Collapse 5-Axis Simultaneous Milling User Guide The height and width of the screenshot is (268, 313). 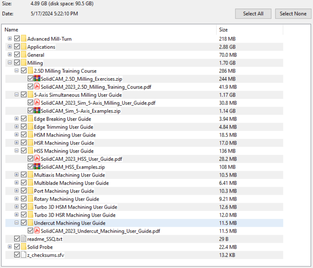point(17,95)
